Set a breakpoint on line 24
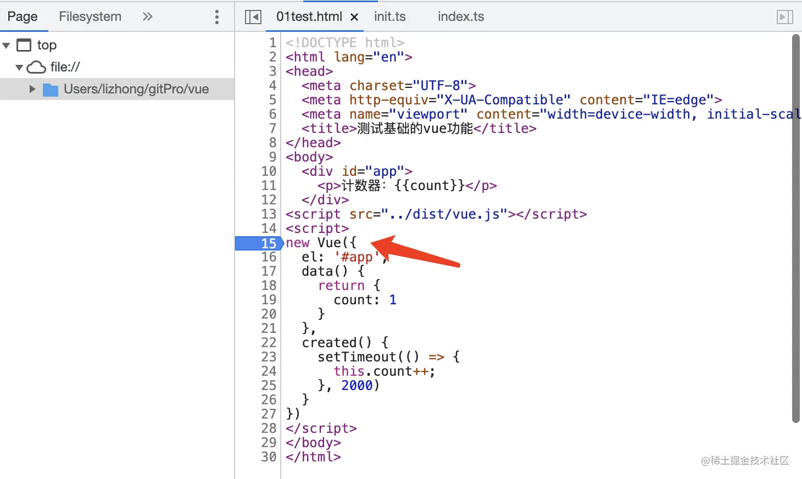Viewport: 802px width, 479px height. 269,371
